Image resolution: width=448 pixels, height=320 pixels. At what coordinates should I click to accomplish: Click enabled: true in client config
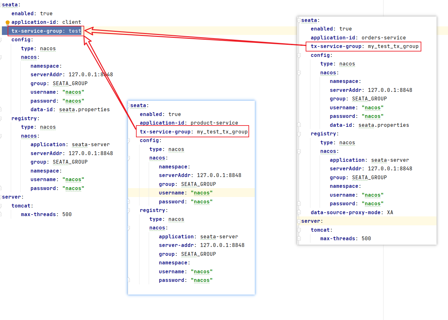click(x=32, y=14)
